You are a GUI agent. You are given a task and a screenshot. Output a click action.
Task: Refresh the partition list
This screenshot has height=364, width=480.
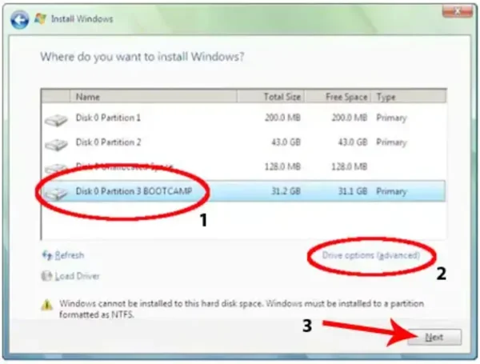[x=69, y=255]
